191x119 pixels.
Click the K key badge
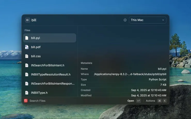click(x=165, y=101)
